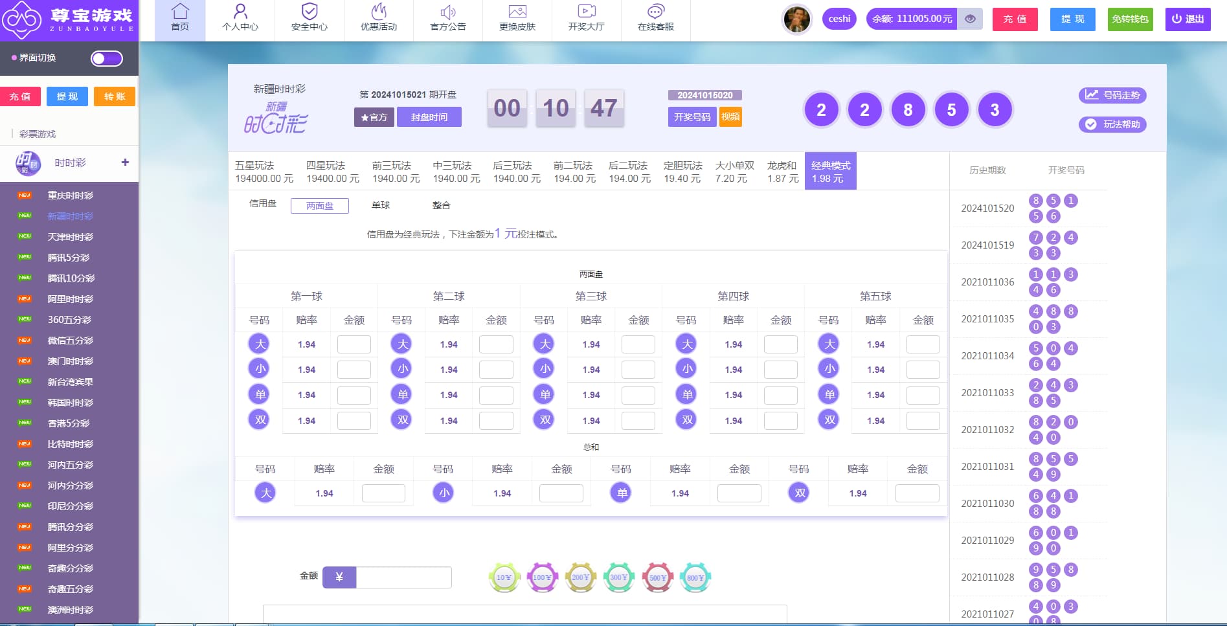Viewport: 1227px width, 626px height.
Task: Switch to the 龙虎和 tab
Action: click(782, 172)
